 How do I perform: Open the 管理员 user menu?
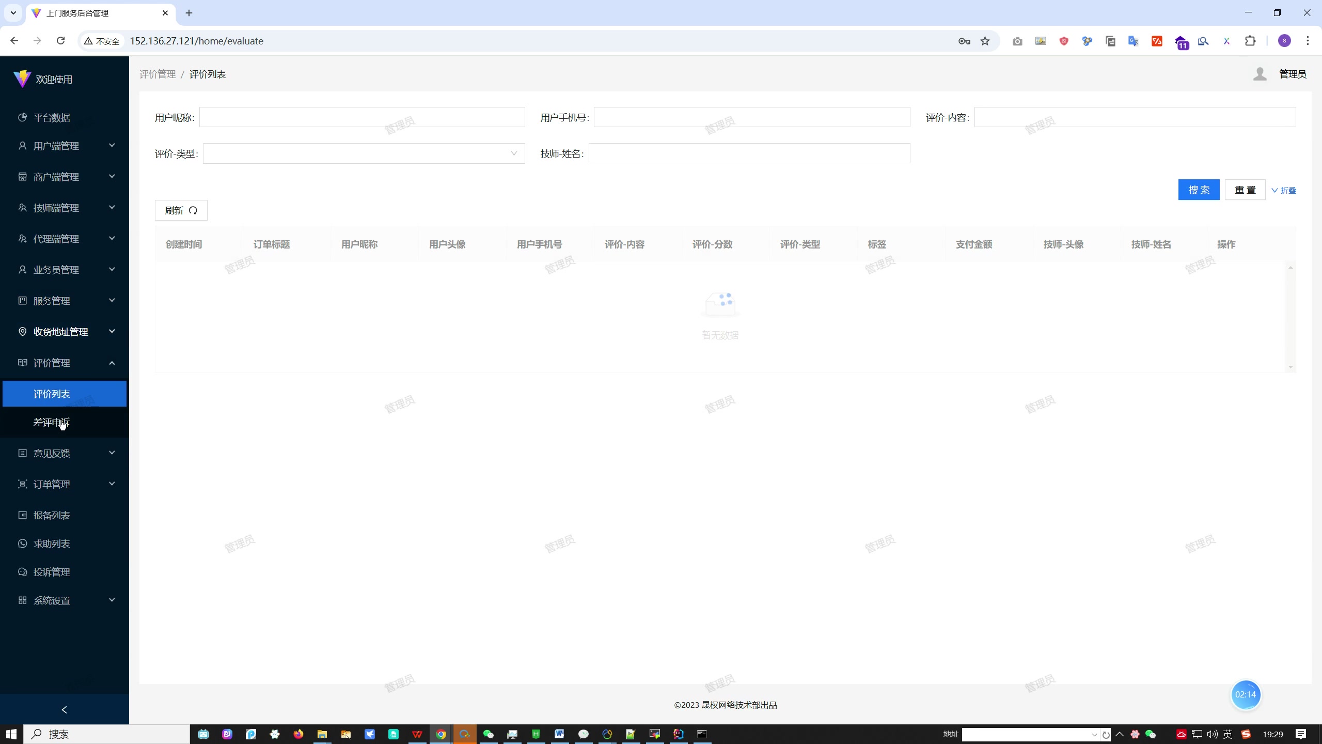1279,74
